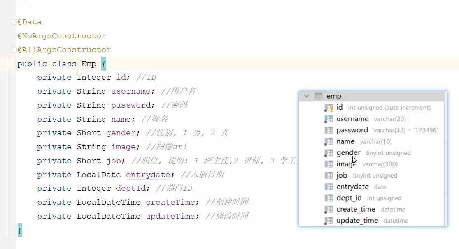Click the update_time column icon
Screen dimensions: 459x249
(329, 221)
